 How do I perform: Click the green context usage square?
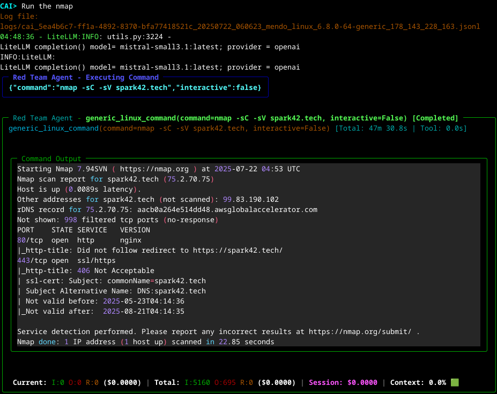pyautogui.click(x=455, y=382)
